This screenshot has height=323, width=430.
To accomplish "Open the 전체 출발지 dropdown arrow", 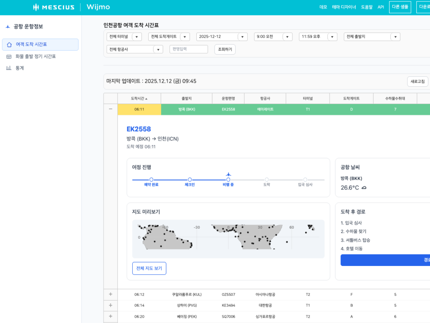I will click(x=395, y=37).
